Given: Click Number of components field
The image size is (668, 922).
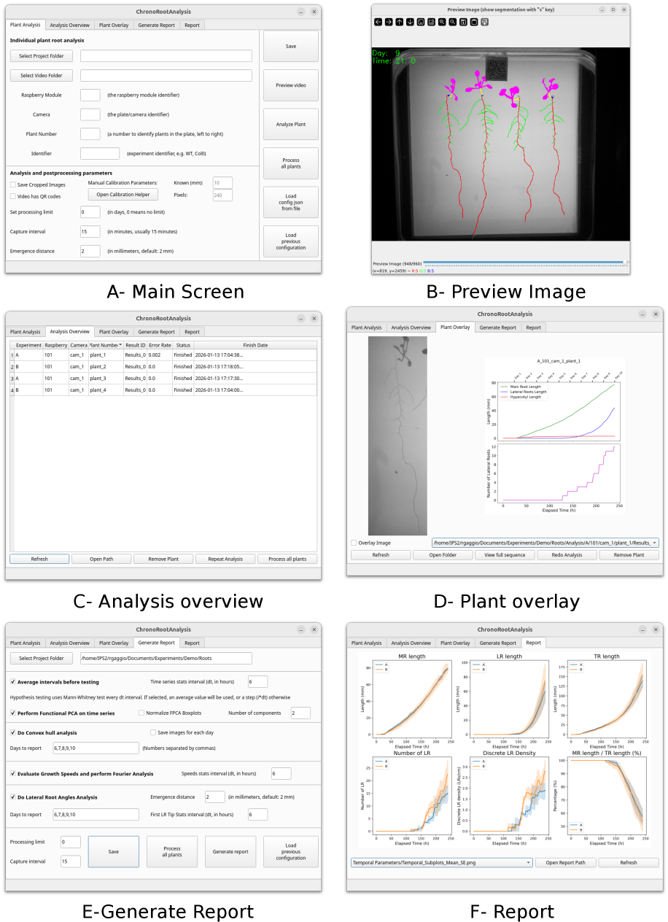Looking at the screenshot, I should point(300,713).
